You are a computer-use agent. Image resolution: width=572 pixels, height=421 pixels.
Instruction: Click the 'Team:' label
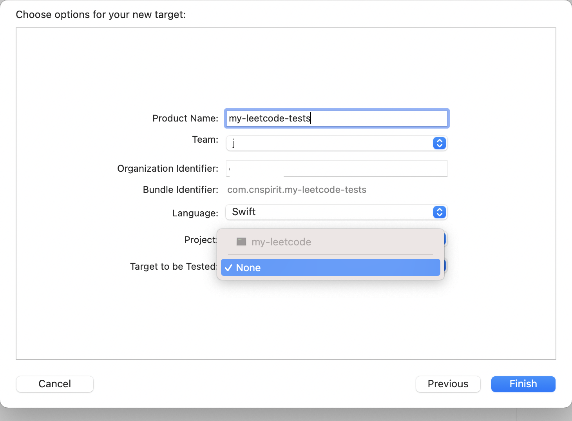[205, 140]
